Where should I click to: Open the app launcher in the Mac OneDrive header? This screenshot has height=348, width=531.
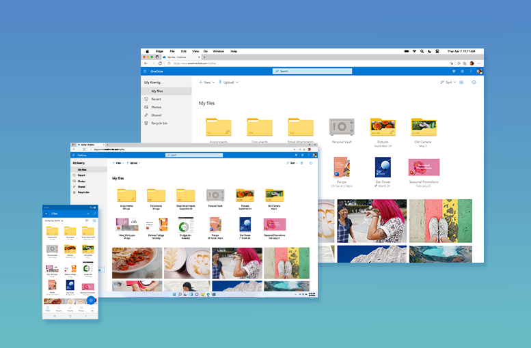click(146, 71)
